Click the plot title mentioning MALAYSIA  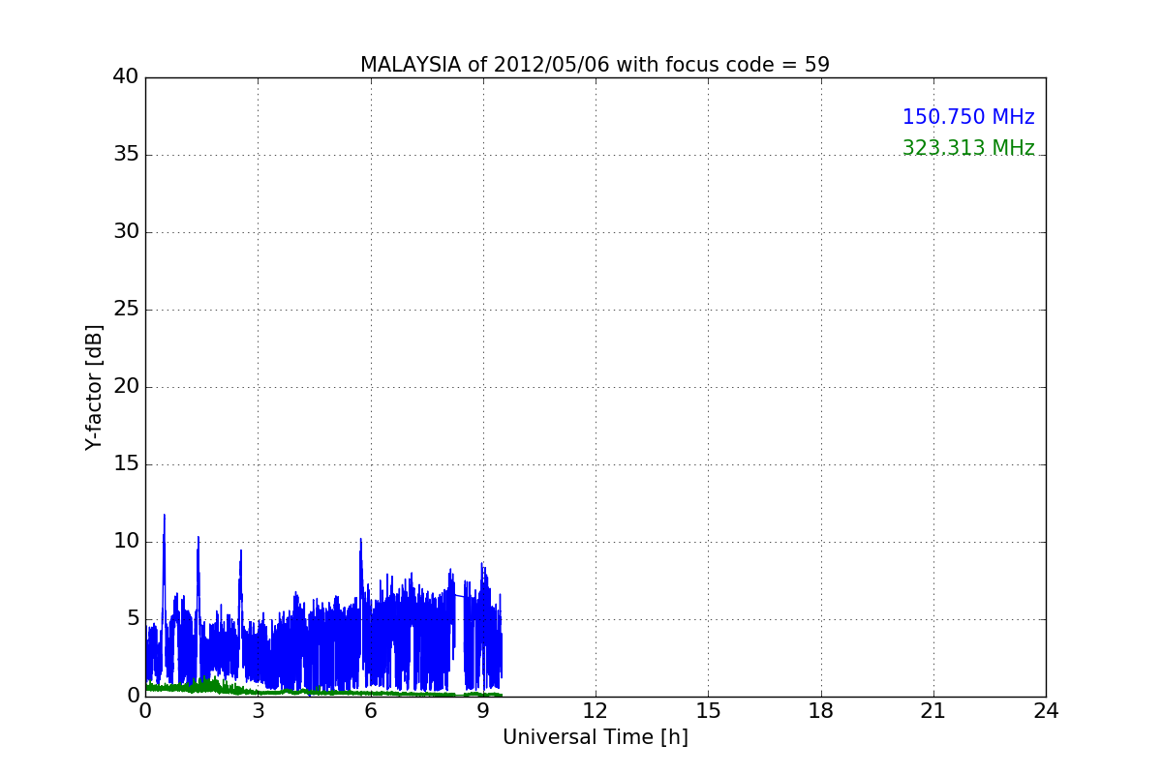[595, 65]
